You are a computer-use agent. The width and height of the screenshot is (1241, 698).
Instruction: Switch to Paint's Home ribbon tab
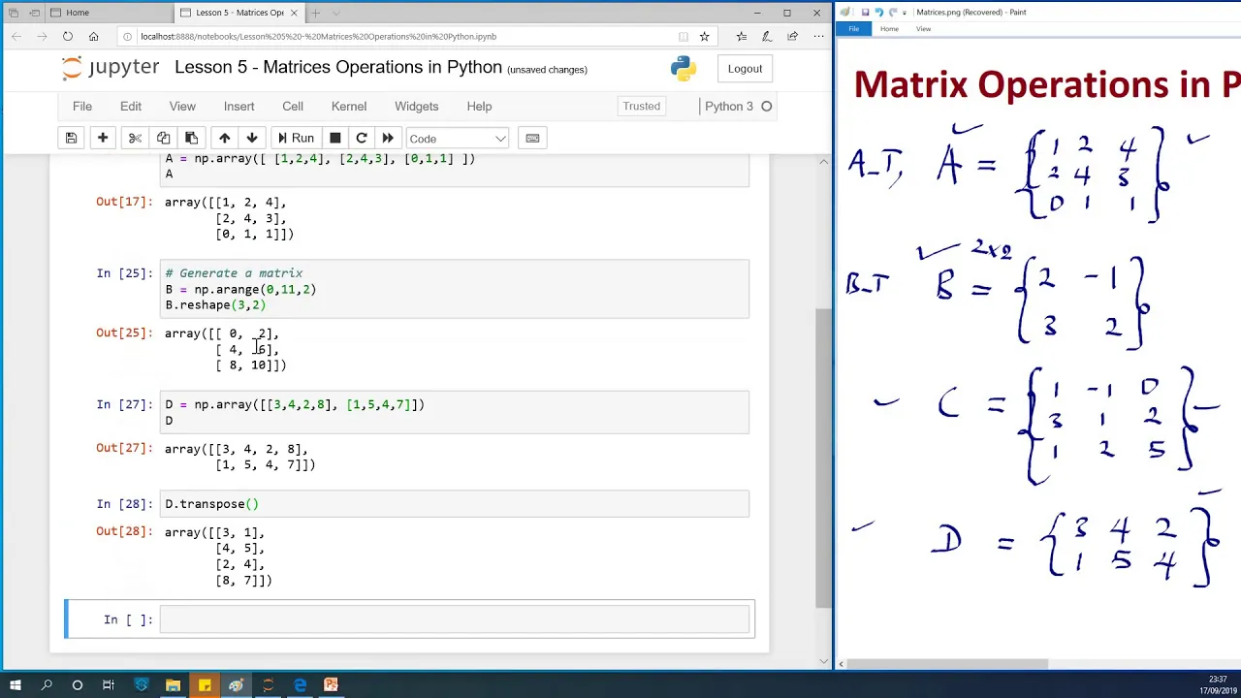[889, 29]
